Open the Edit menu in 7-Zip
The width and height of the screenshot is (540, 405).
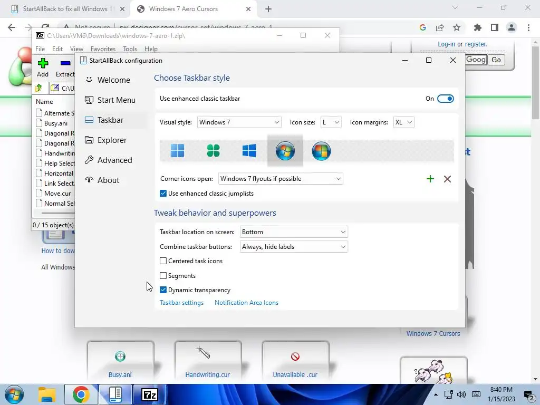57,49
